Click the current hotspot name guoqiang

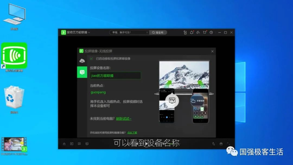click(98, 92)
